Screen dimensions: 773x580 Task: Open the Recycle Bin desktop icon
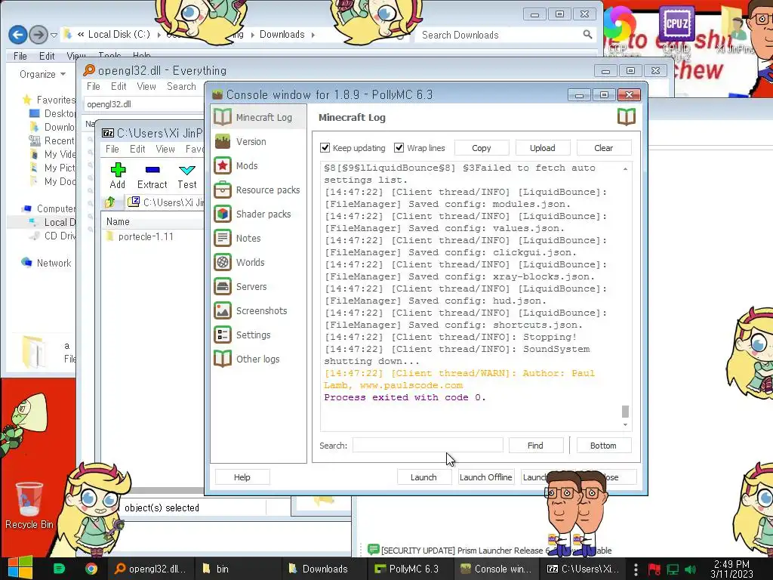29,505
